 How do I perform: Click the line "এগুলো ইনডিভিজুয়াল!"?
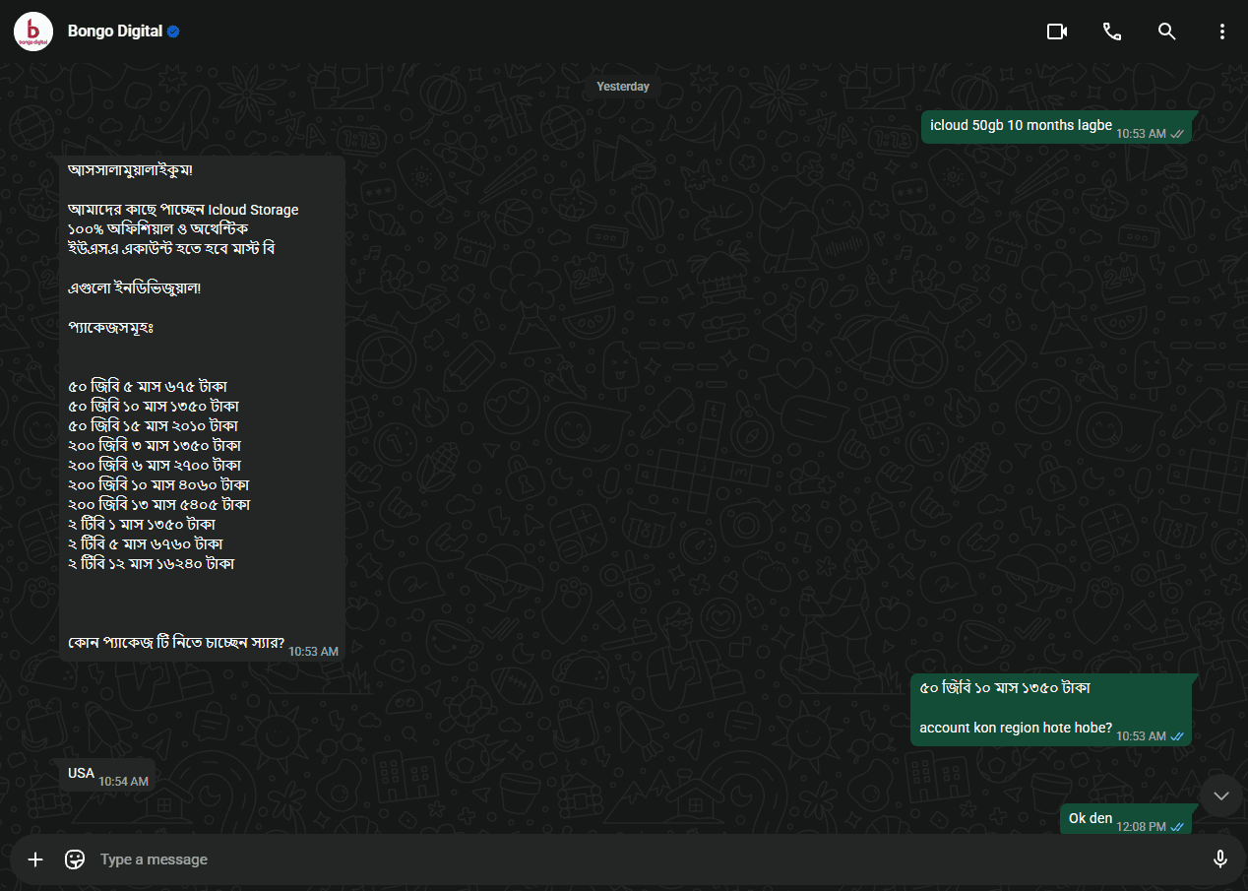[x=134, y=288]
